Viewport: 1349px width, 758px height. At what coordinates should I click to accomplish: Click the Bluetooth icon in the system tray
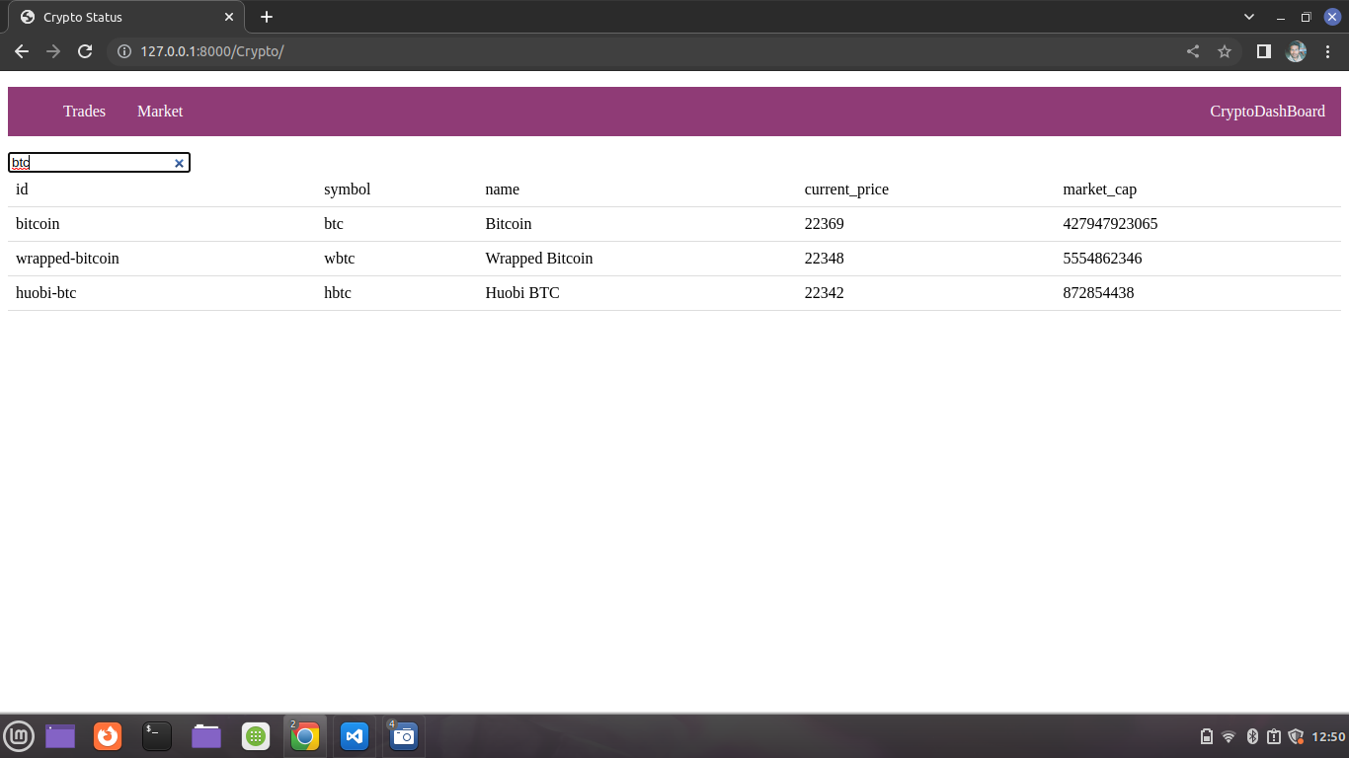pos(1250,735)
